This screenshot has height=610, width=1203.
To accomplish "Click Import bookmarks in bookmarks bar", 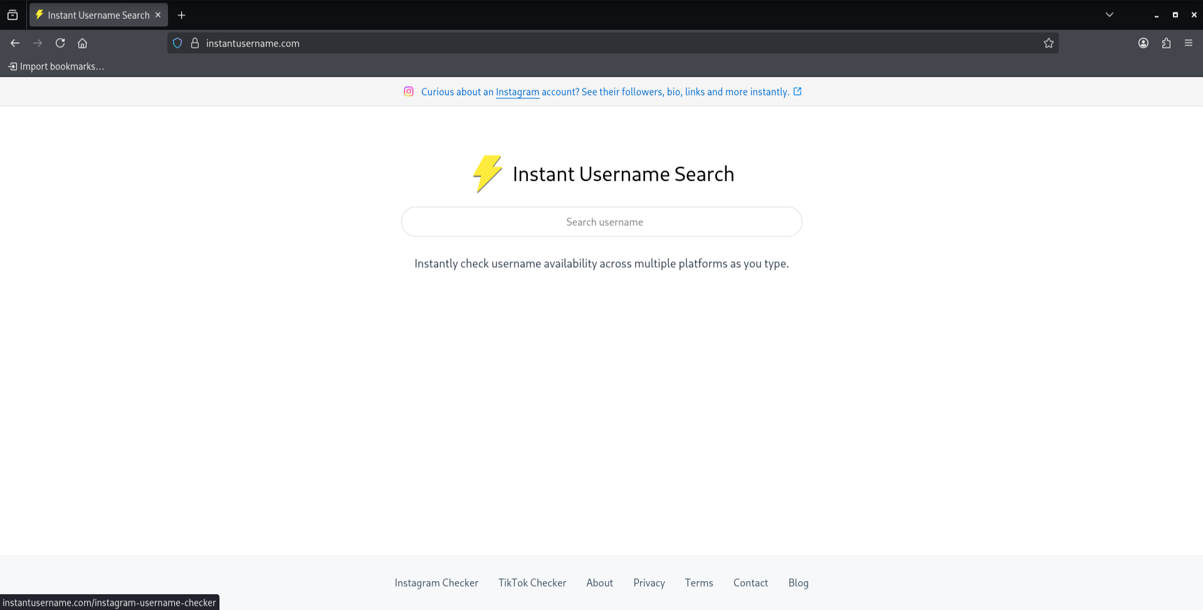I will 56,66.
